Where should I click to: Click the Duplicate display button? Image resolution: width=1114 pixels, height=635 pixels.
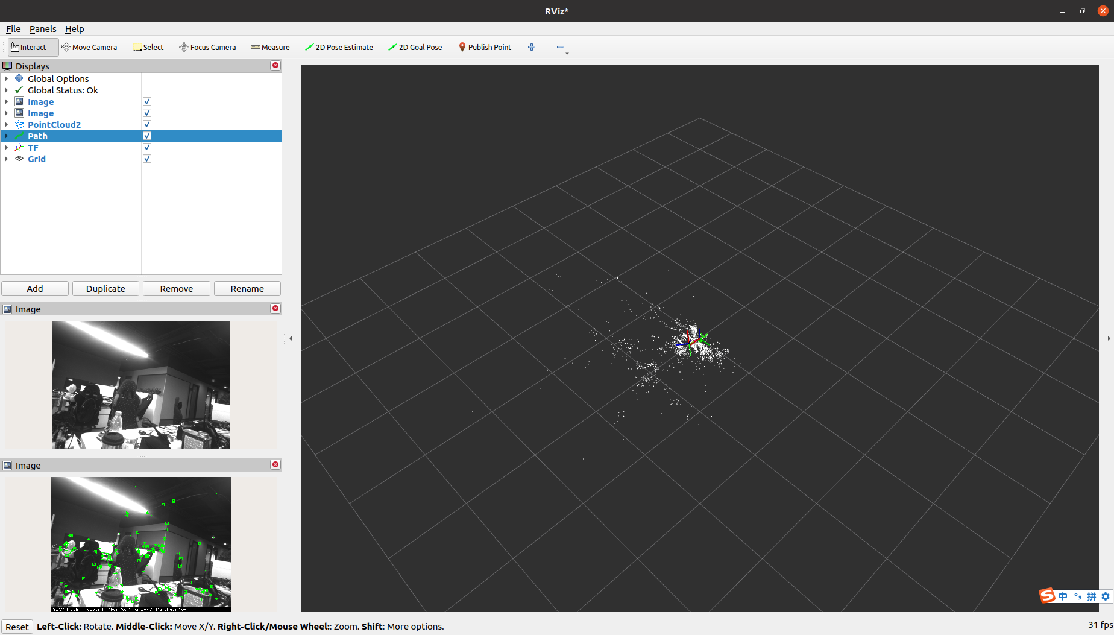pyautogui.click(x=105, y=288)
